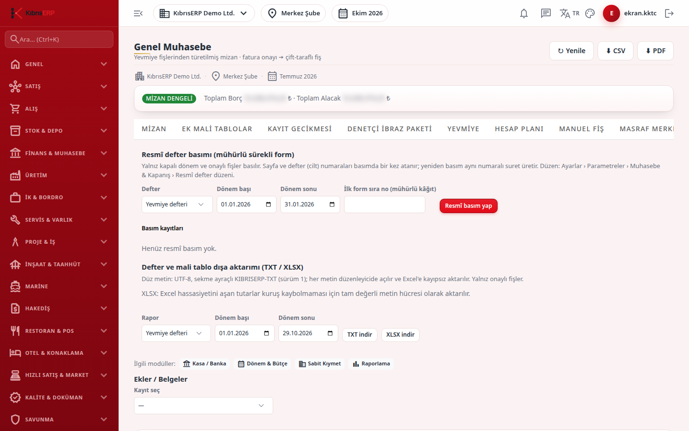The image size is (689, 431).
Task: Open the OTEL & KONAKLAMA bed icon
Action: click(15, 353)
